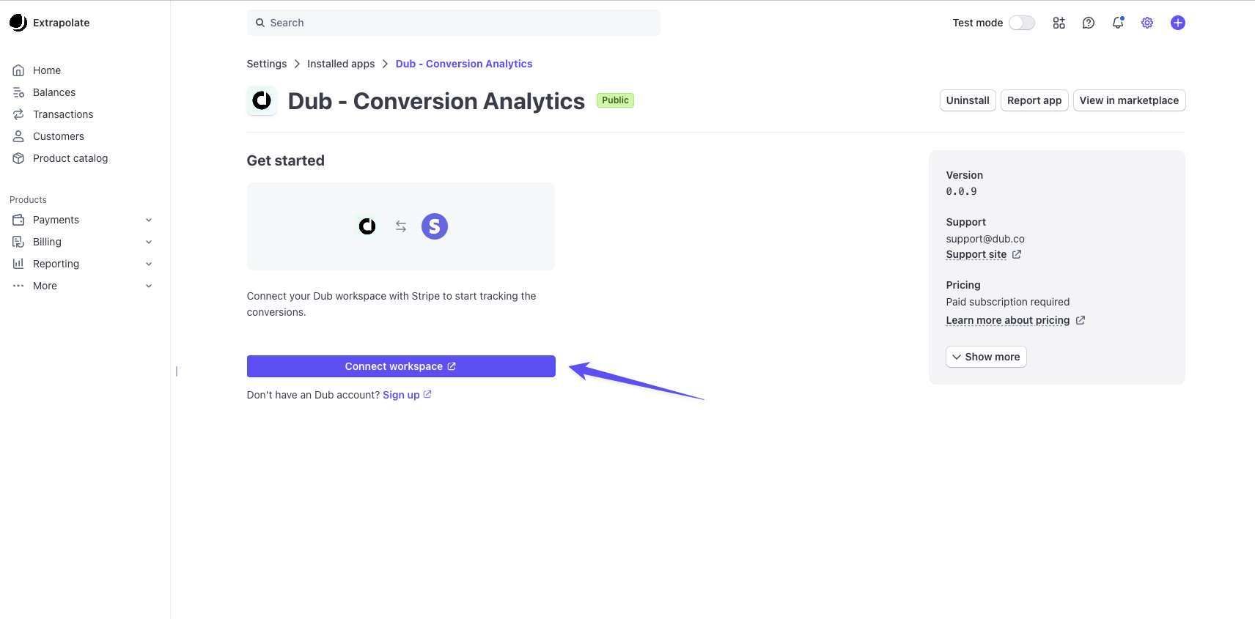Click the Connect workspace button
The image size is (1255, 619).
click(x=401, y=366)
